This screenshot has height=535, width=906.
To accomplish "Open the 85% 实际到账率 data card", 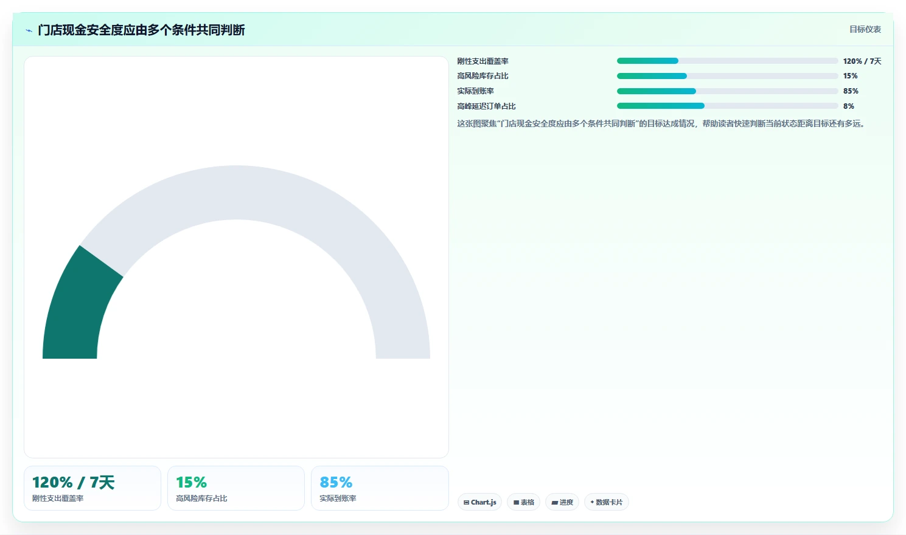I will [380, 488].
